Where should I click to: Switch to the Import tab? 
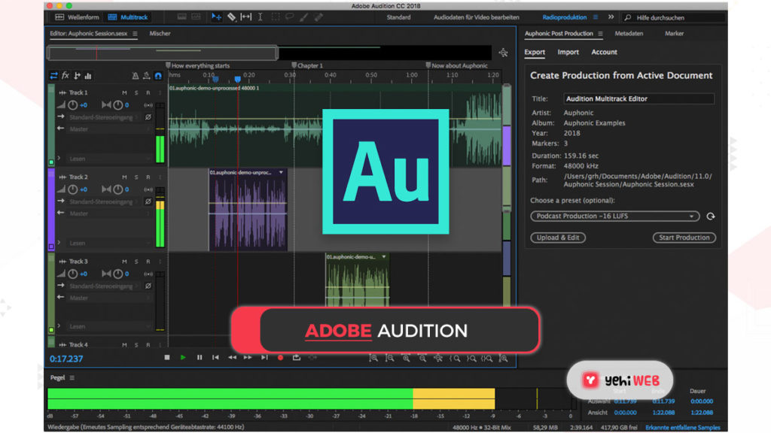[x=568, y=52]
